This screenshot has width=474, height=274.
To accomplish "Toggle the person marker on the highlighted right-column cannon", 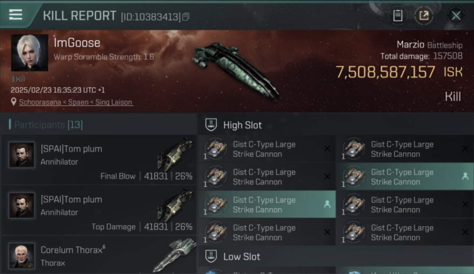I will pos(465,176).
